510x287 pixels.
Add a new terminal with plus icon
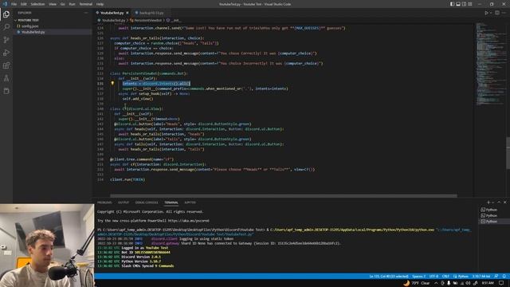(488, 202)
